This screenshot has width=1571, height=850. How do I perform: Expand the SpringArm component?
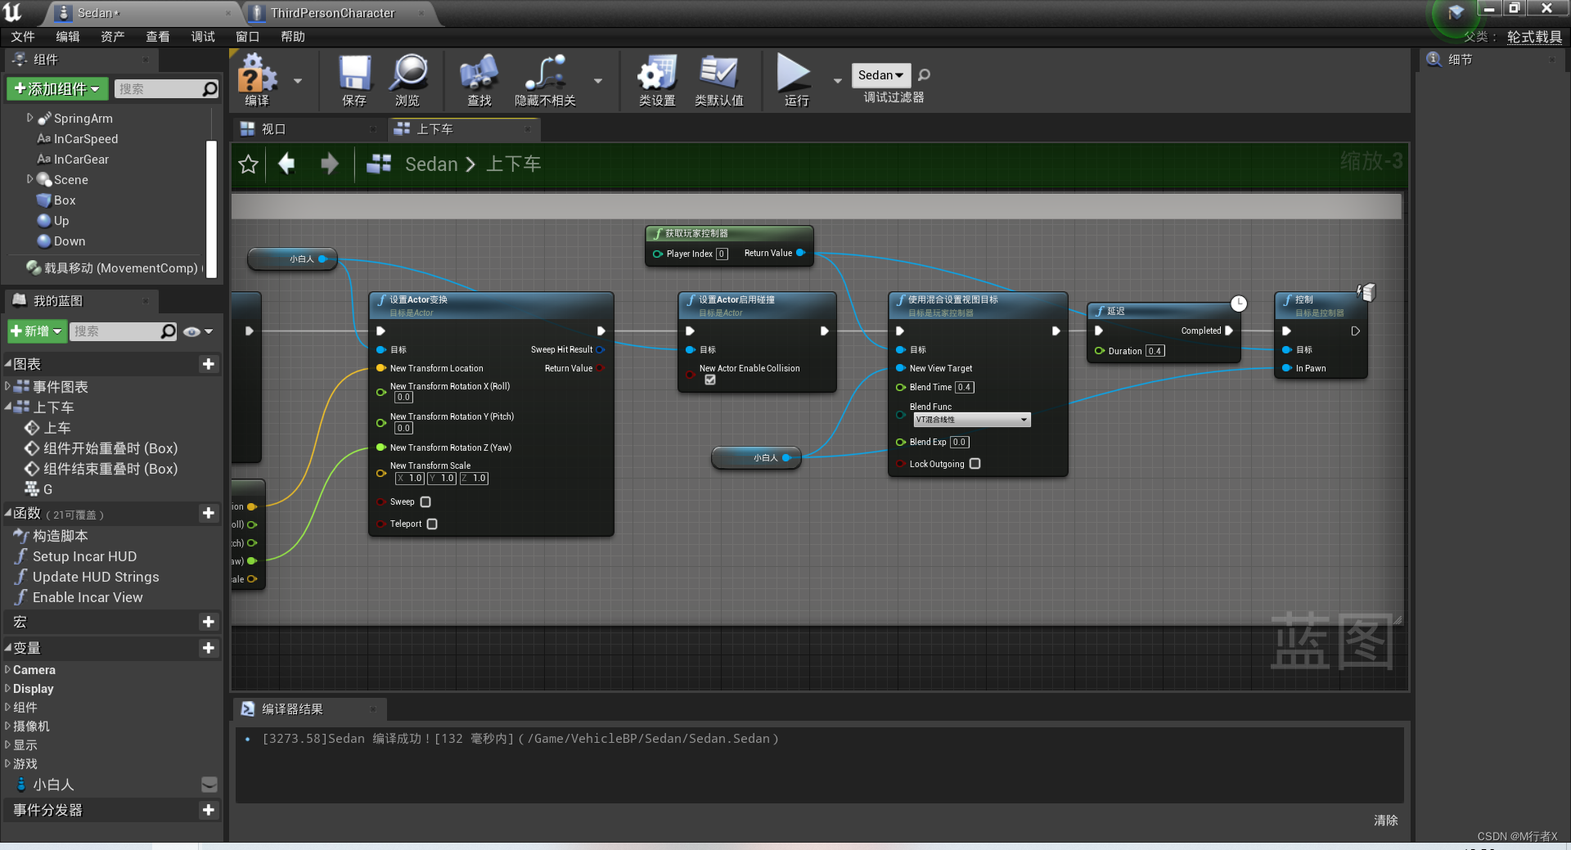coord(30,118)
